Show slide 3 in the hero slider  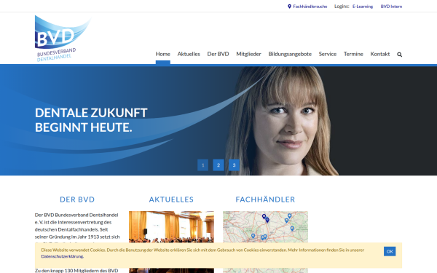pos(234,165)
